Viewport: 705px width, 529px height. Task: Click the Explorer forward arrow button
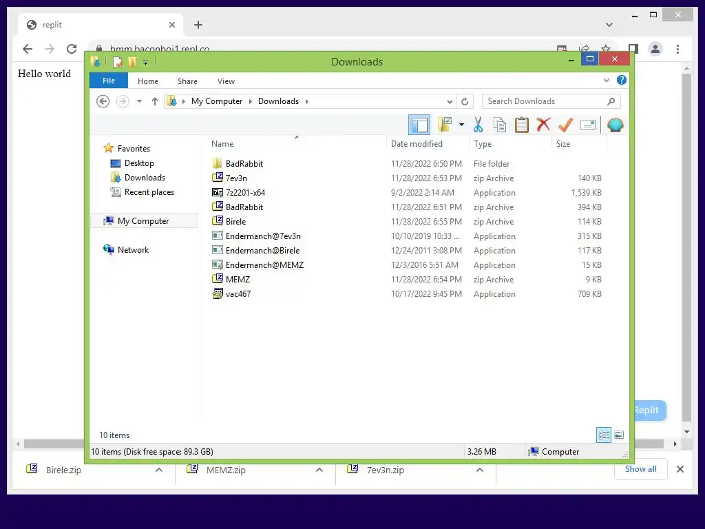pyautogui.click(x=123, y=101)
